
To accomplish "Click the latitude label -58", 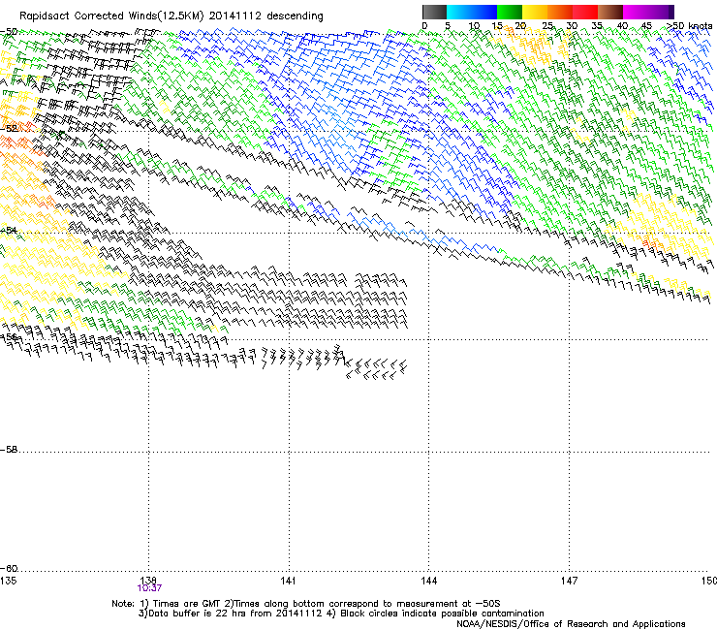I will coord(9,450).
